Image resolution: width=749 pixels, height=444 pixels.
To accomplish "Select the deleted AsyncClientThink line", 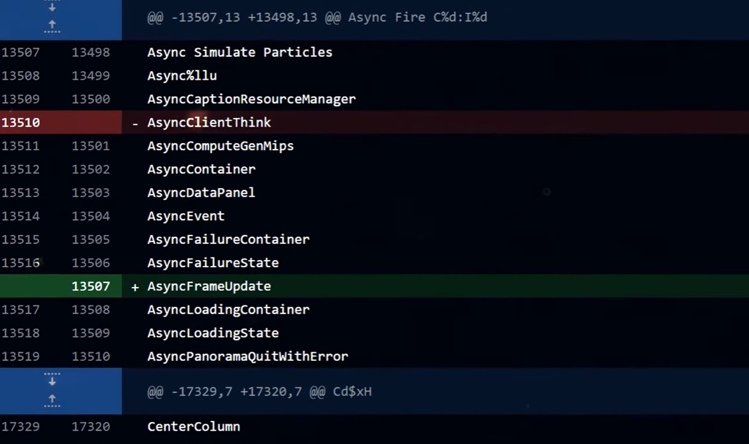I will point(209,123).
